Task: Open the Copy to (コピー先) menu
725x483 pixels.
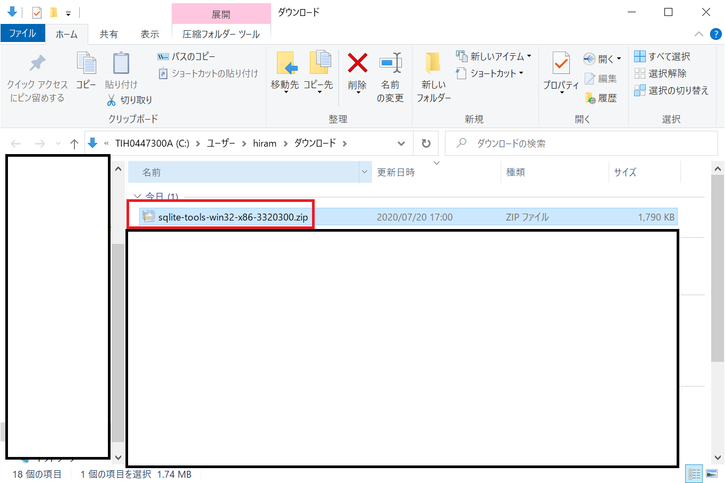Action: click(318, 73)
